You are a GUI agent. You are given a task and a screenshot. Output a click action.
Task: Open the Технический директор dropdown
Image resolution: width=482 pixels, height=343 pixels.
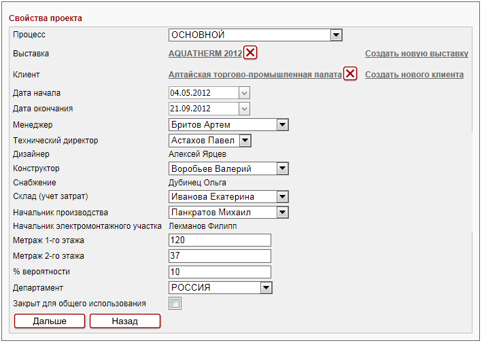coord(245,141)
